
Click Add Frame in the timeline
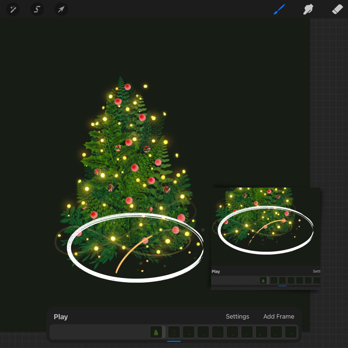pos(278,316)
